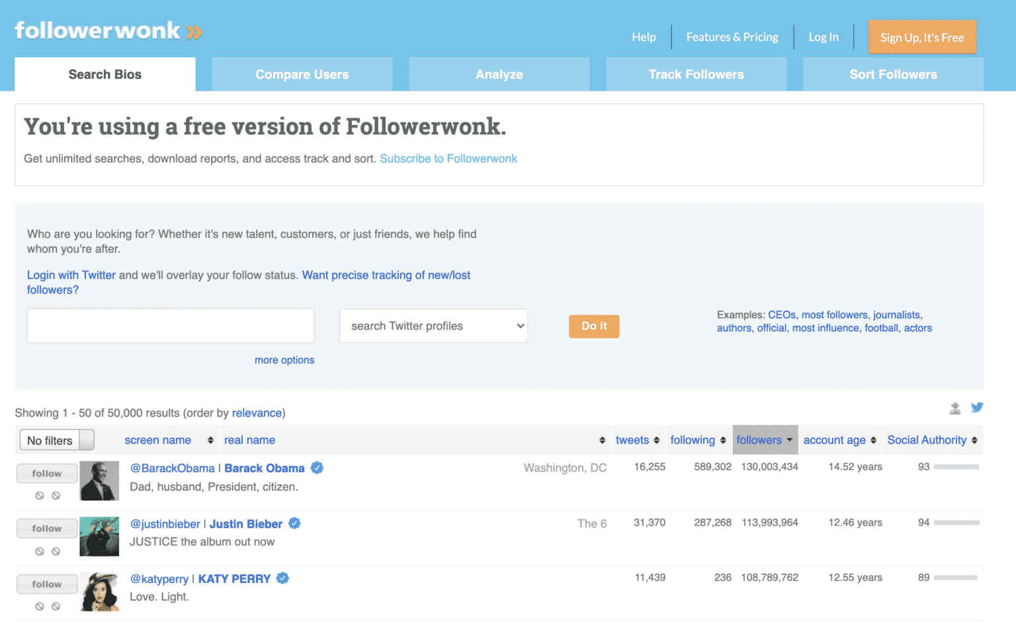Image resolution: width=1016 pixels, height=626 pixels.
Task: Open the Track Followers tab
Action: [x=696, y=74]
